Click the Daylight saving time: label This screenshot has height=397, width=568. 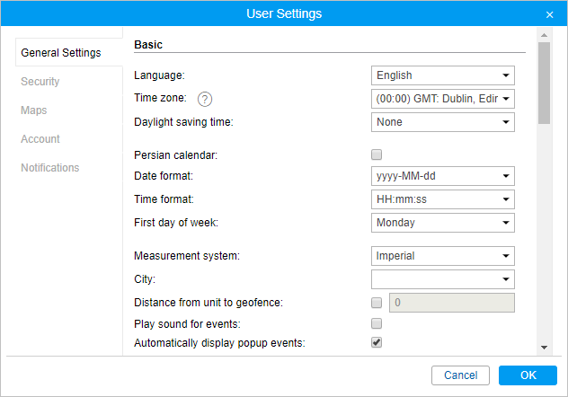183,122
